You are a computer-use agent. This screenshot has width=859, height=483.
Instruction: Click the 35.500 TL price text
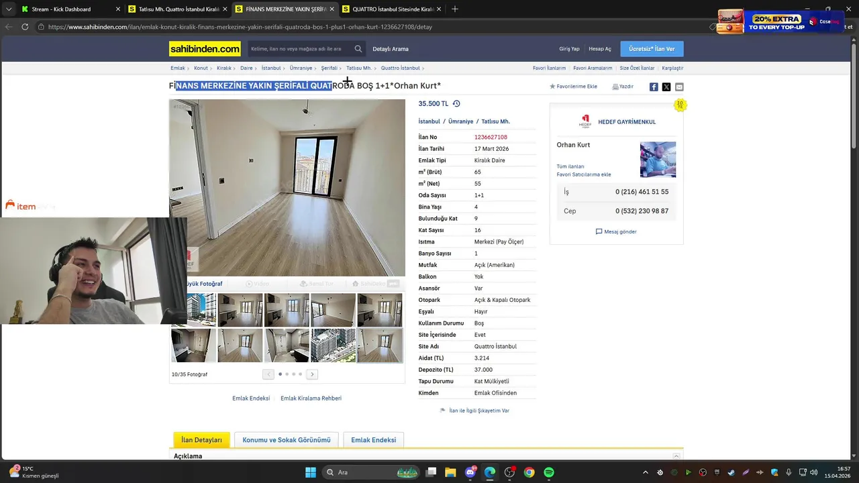tap(434, 104)
